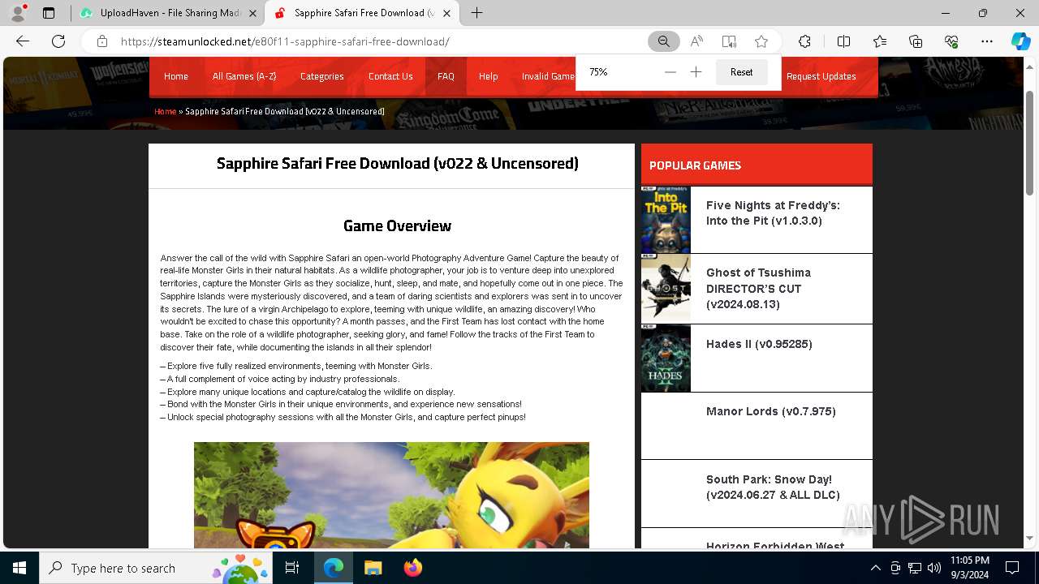Image resolution: width=1039 pixels, height=584 pixels.
Task: Click the browser profile avatar icon
Action: click(18, 13)
